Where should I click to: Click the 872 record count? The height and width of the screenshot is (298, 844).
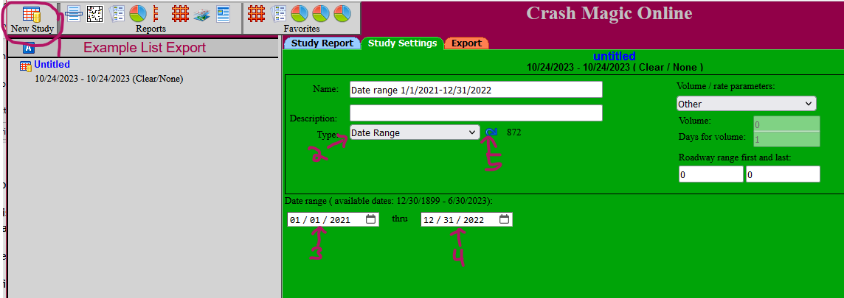pos(514,132)
